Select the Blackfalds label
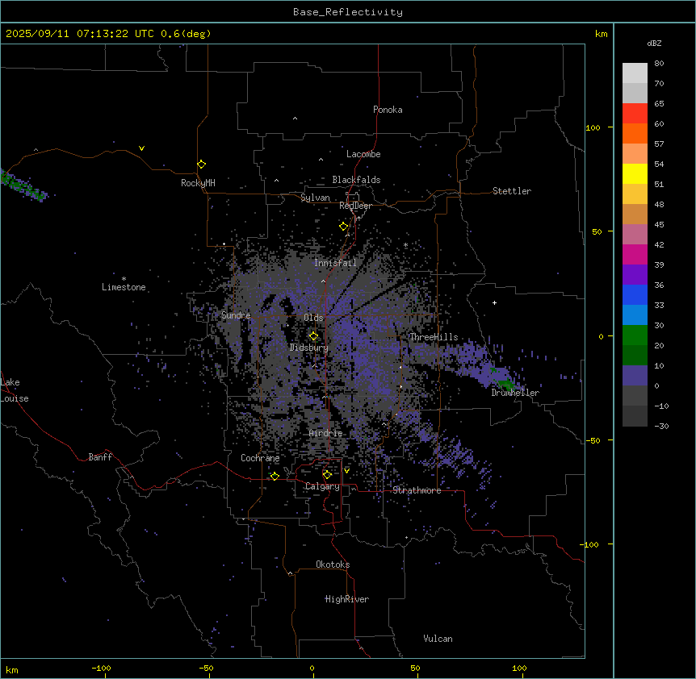This screenshot has height=679, width=696. 356,180
